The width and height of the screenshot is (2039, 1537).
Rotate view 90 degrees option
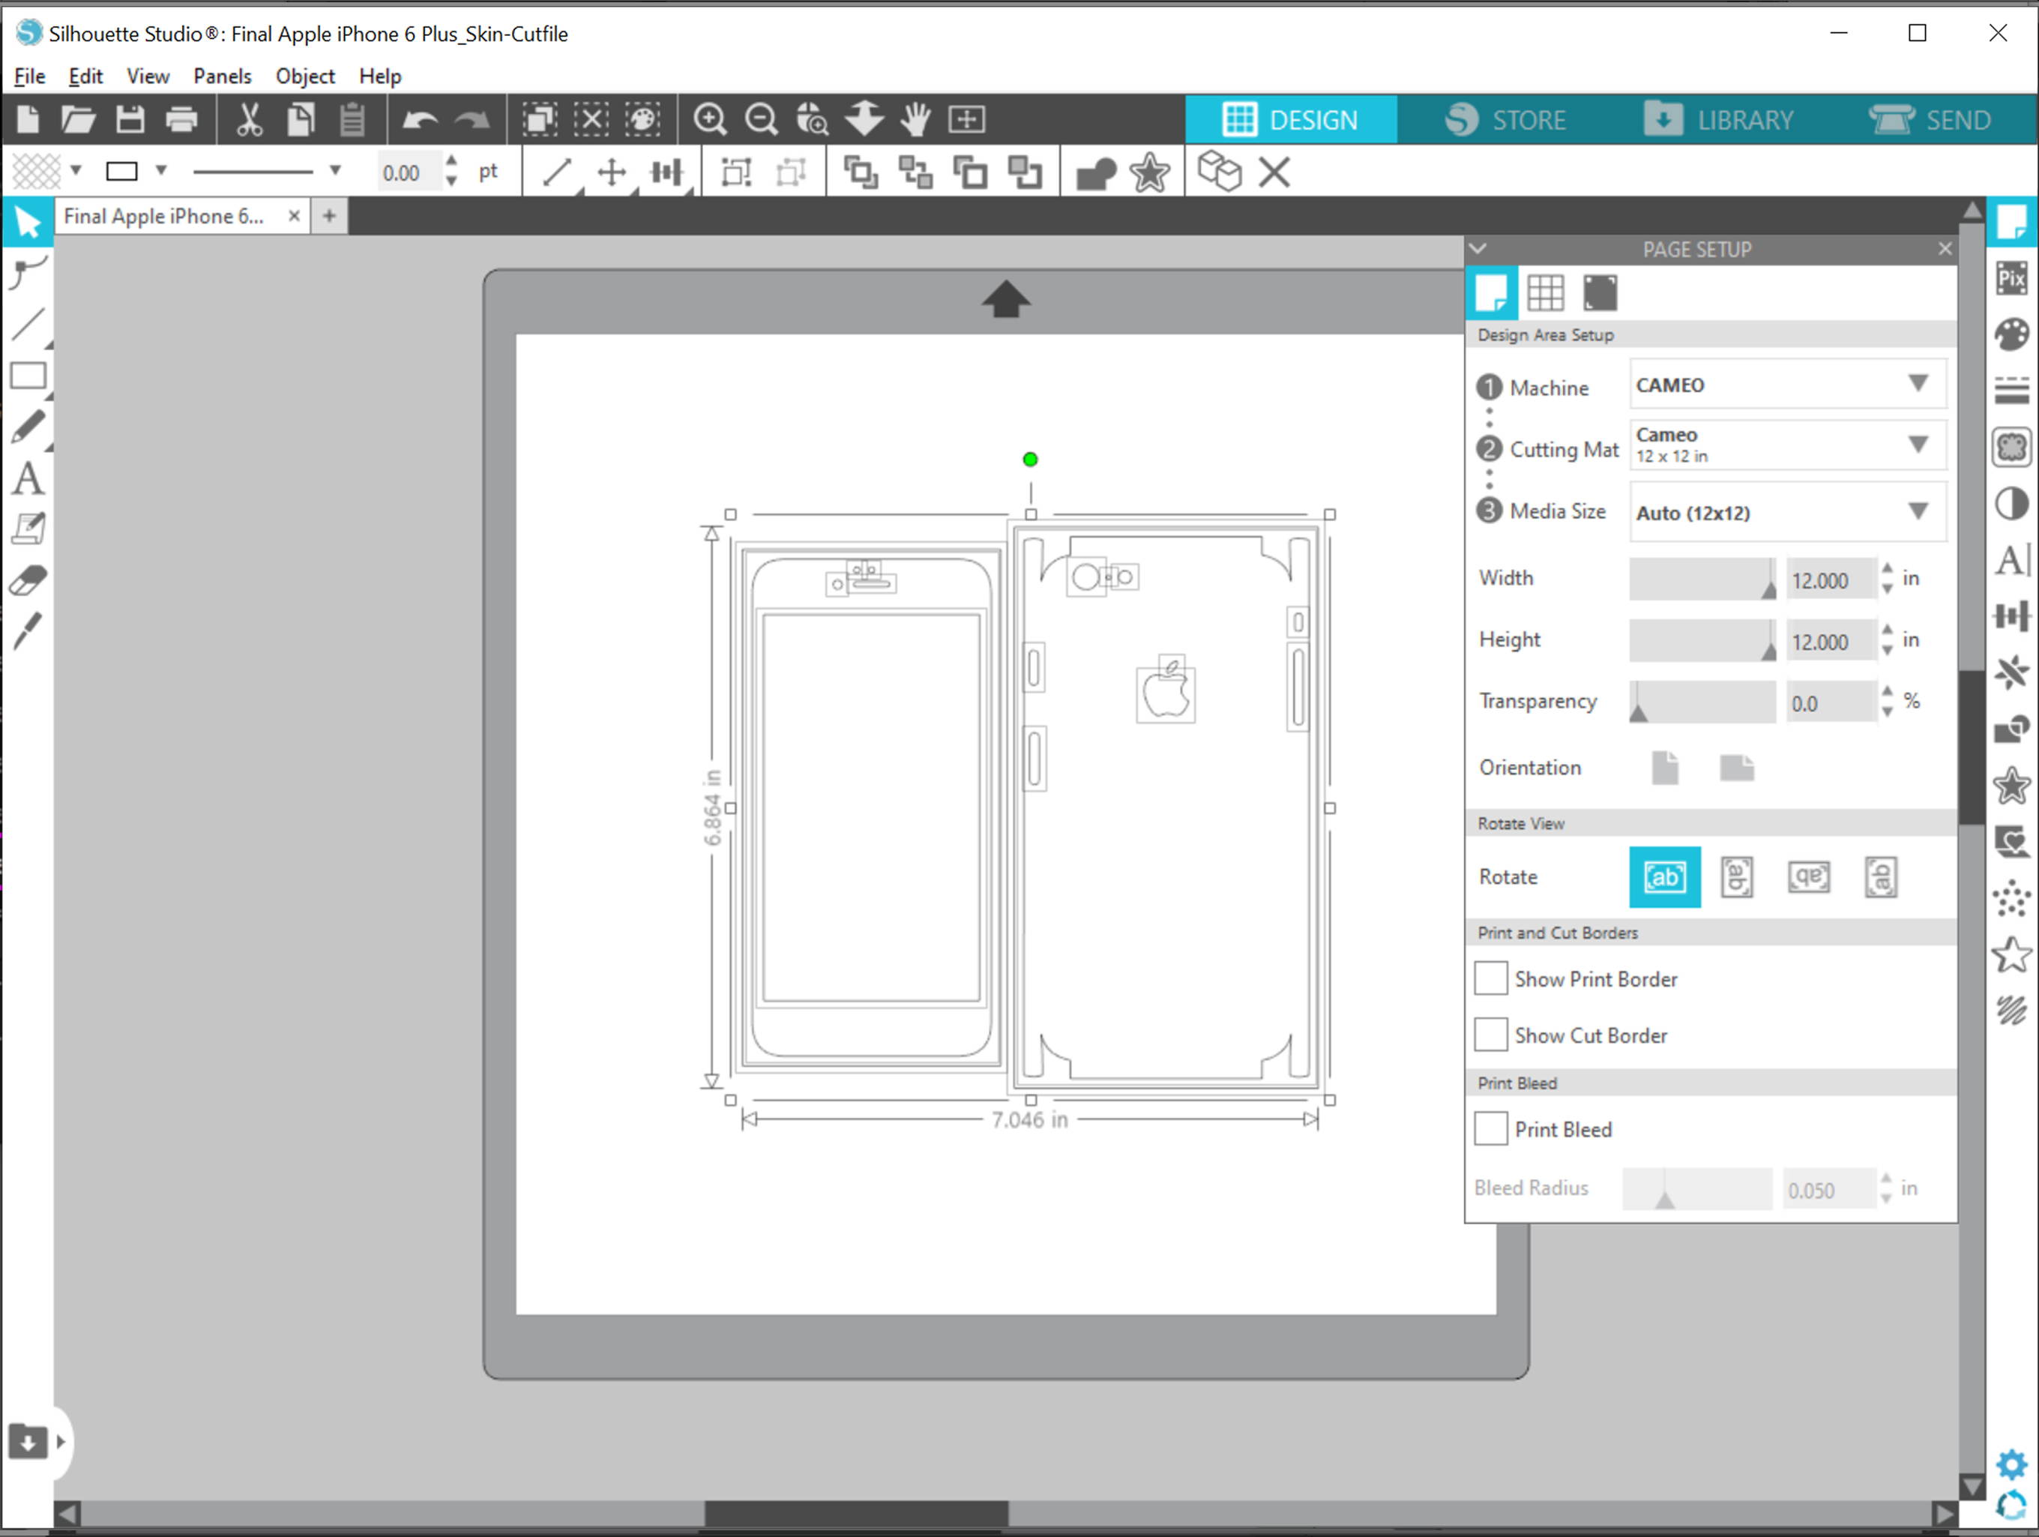point(1737,876)
